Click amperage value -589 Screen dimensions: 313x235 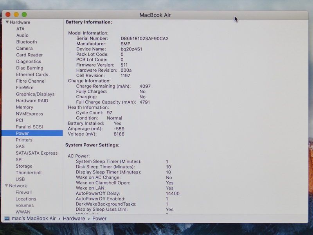coord(119,129)
